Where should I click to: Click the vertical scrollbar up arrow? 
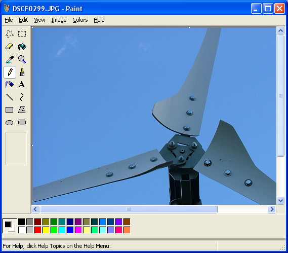pyautogui.click(x=280, y=30)
